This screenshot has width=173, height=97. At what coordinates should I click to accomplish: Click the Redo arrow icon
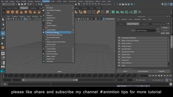pyautogui.click(x=31, y=4)
